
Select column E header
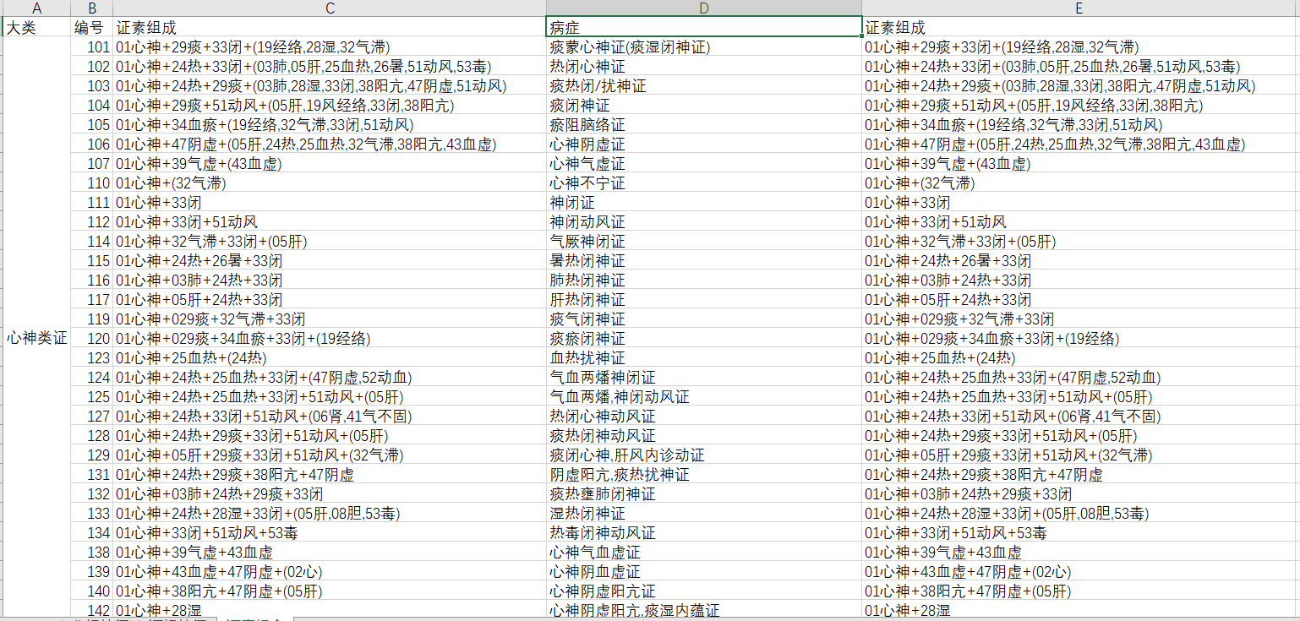coord(1080,8)
